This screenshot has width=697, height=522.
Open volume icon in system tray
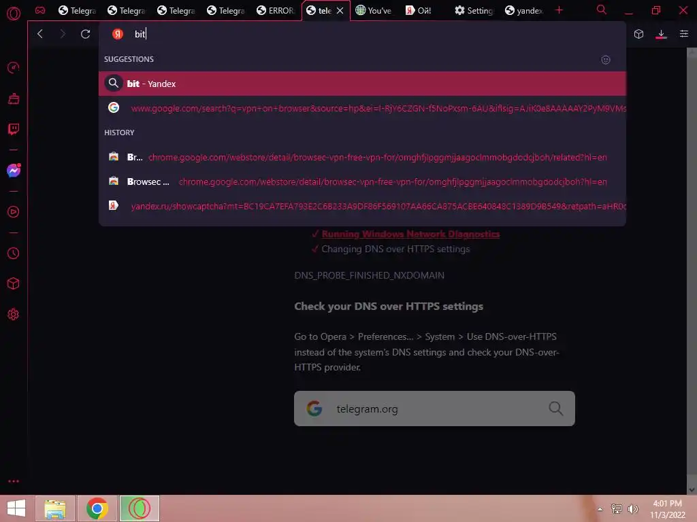coord(633,508)
